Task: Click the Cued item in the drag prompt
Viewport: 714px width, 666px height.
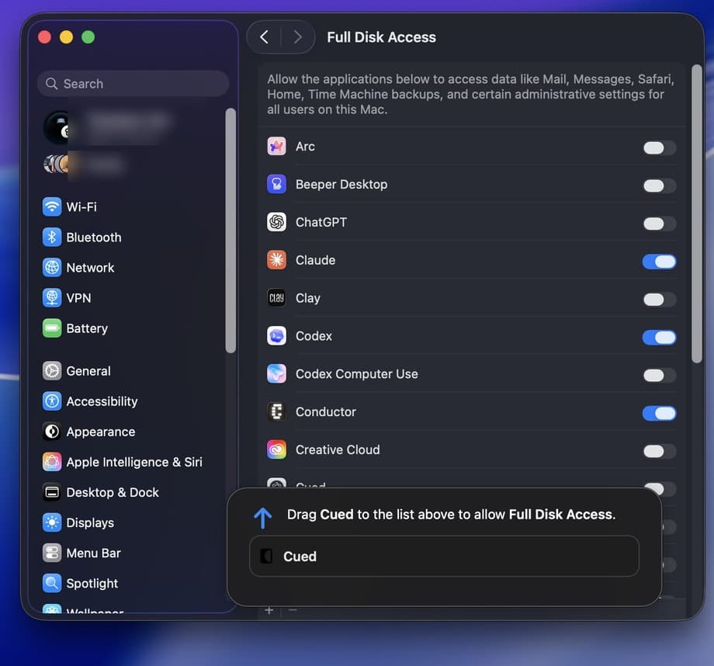Action: (444, 556)
